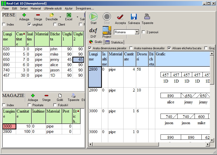Uncheck the unghiuri checkbox
This screenshot has height=155, width=217.
point(30,25)
